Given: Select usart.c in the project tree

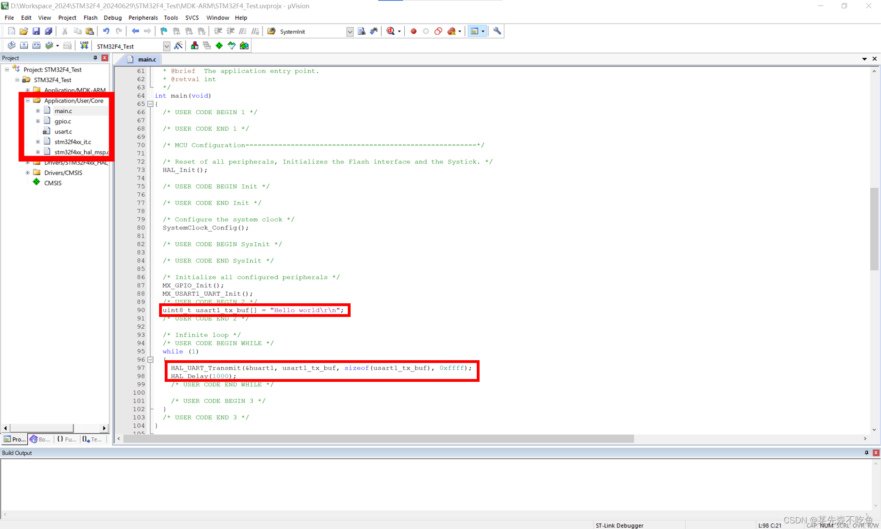Looking at the screenshot, I should click(63, 132).
